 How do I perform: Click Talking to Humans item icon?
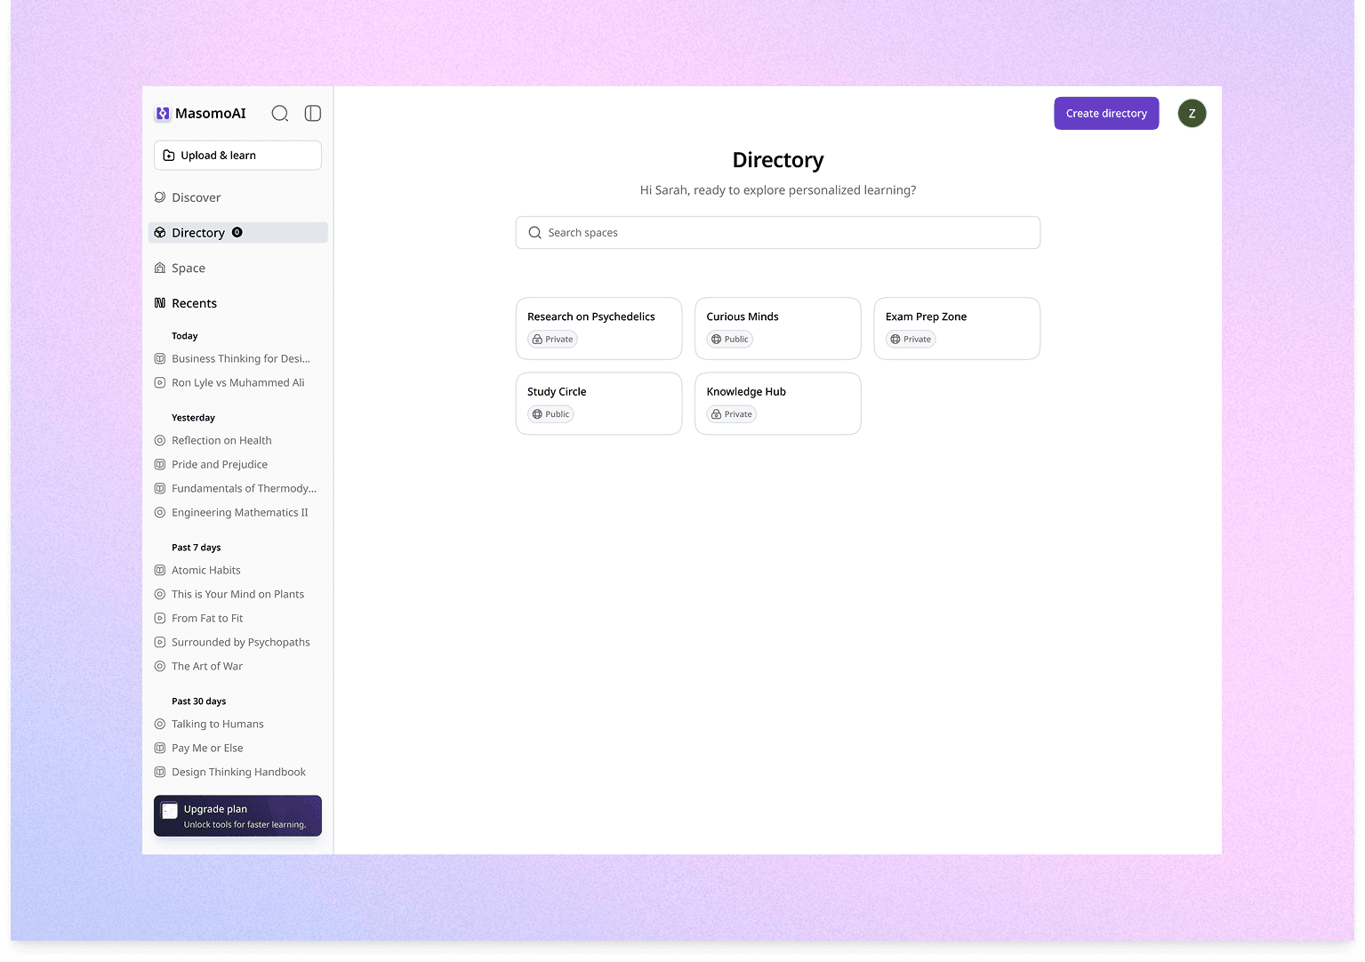pyautogui.click(x=160, y=725)
